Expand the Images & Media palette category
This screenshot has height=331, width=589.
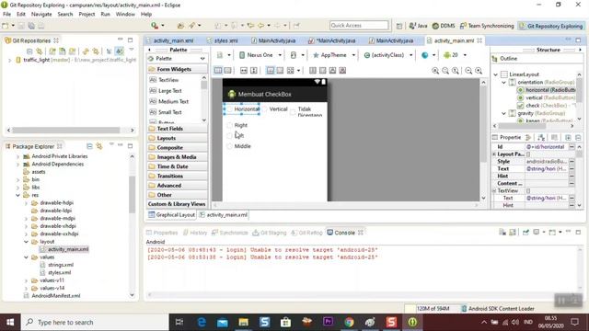(177, 157)
